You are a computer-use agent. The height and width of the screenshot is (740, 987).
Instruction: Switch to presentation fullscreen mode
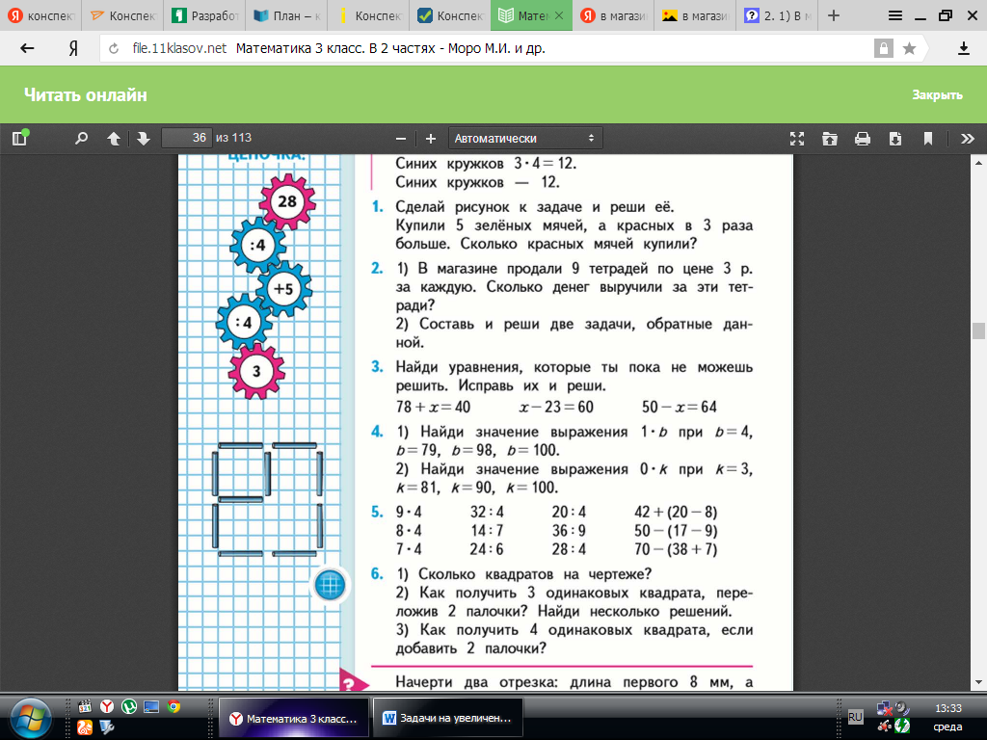click(797, 138)
